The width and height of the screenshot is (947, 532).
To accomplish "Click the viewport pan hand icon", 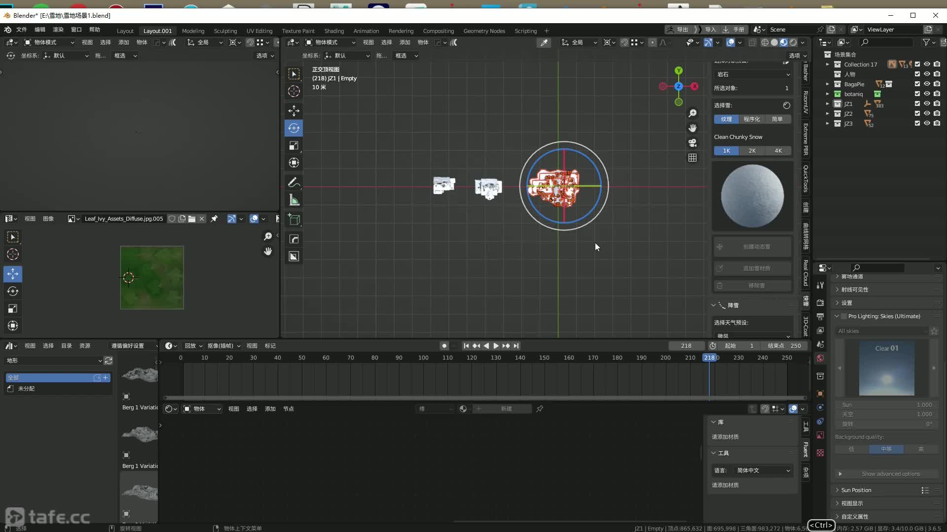I will [x=692, y=128].
